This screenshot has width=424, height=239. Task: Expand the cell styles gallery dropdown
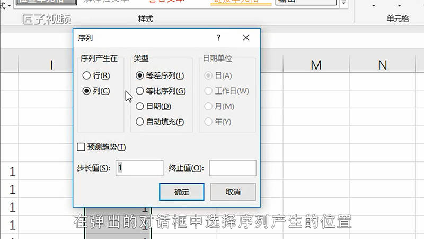click(x=344, y=3)
